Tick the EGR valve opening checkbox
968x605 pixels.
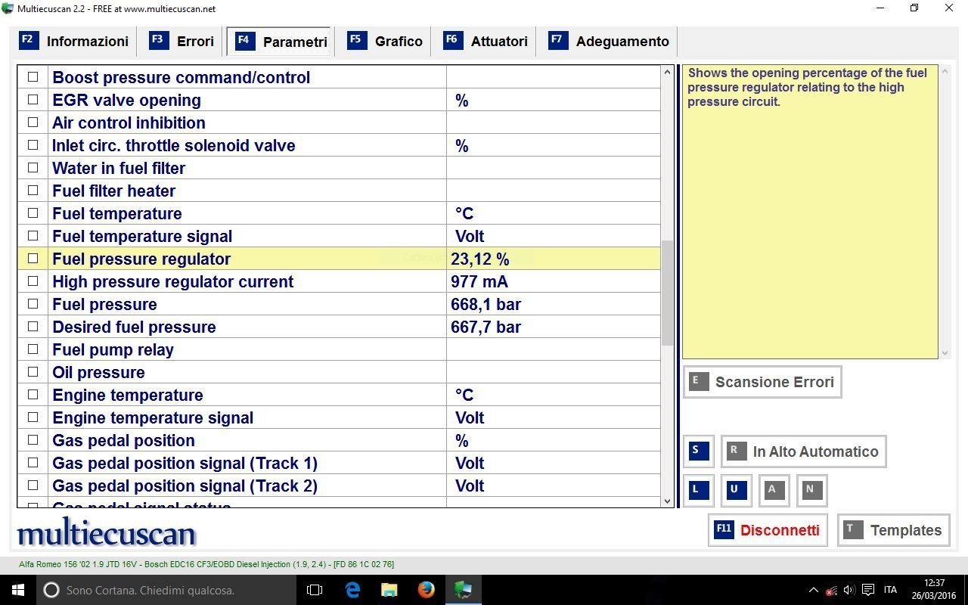coord(33,99)
